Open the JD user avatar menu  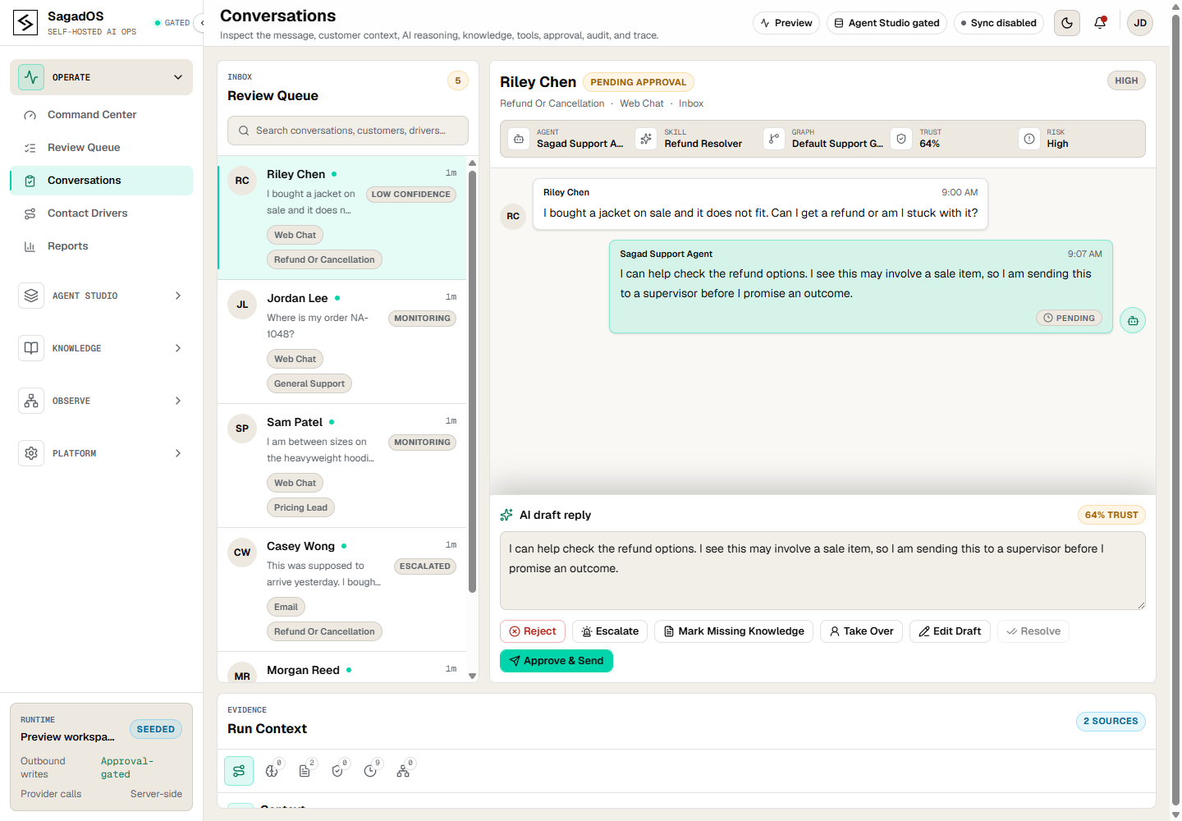coord(1140,23)
